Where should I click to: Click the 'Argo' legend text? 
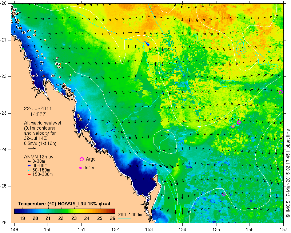click(x=91, y=159)
